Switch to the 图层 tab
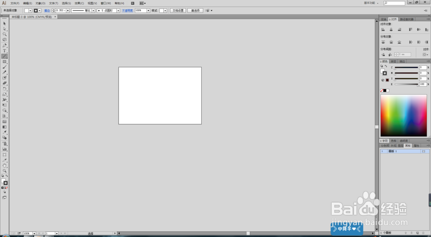431x237 pixels. point(401,146)
